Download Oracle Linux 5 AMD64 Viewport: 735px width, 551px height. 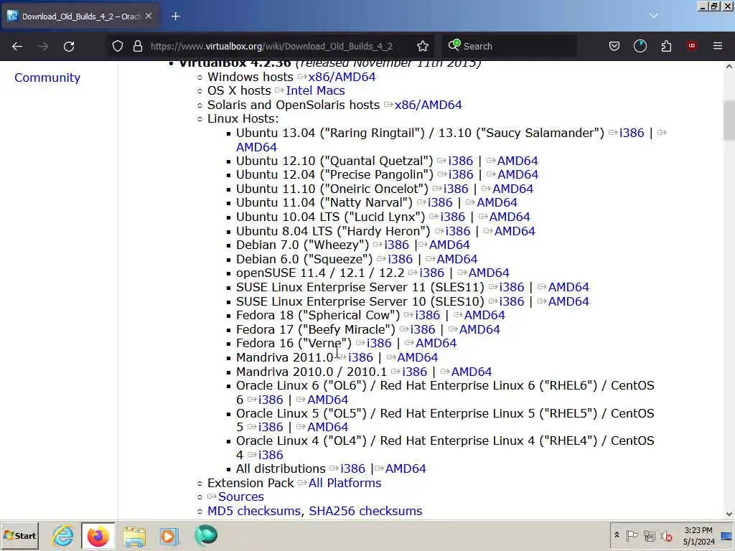pyautogui.click(x=327, y=427)
